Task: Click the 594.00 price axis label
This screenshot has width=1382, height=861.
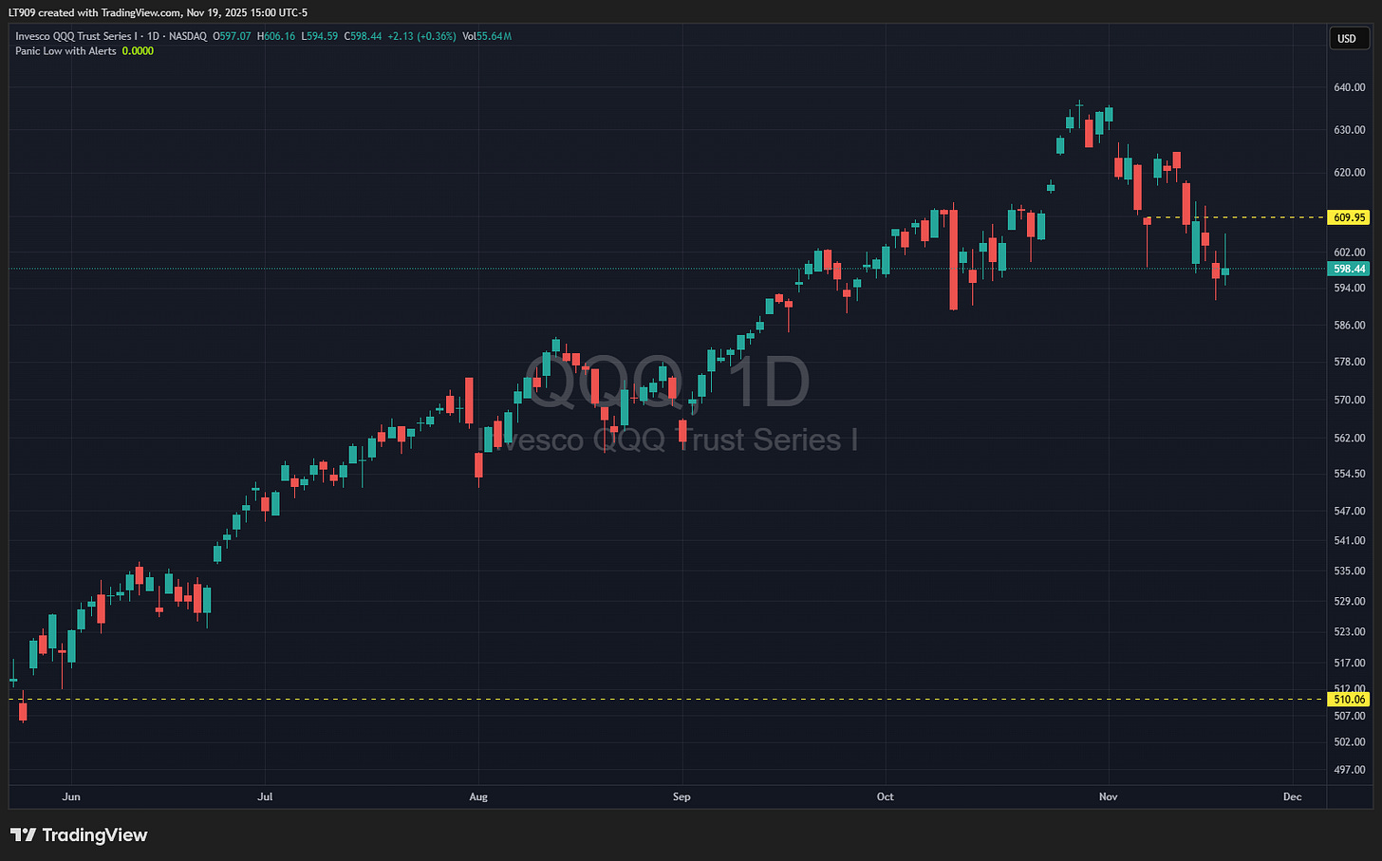Action: [1350, 288]
